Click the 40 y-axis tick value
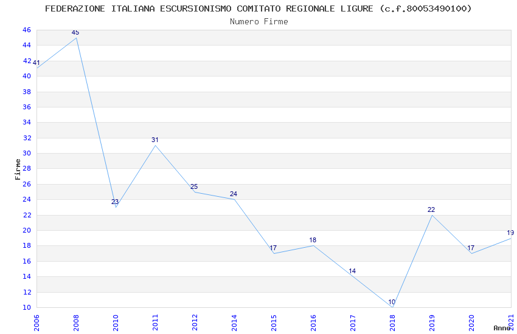The height and width of the screenshot is (334, 517). click(x=27, y=76)
